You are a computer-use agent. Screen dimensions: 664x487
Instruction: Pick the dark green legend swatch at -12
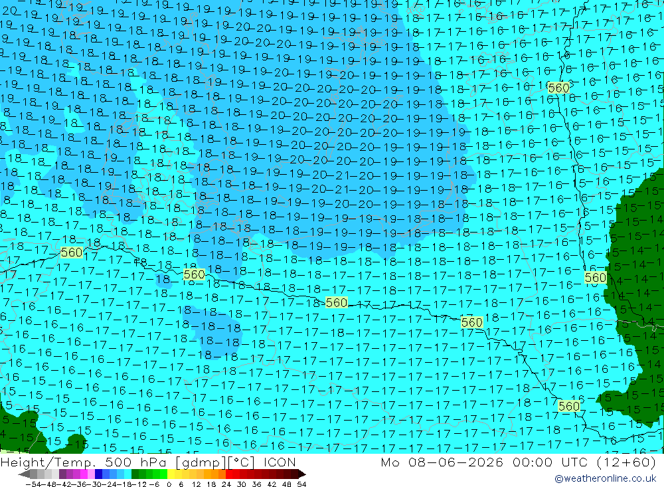coord(135,474)
